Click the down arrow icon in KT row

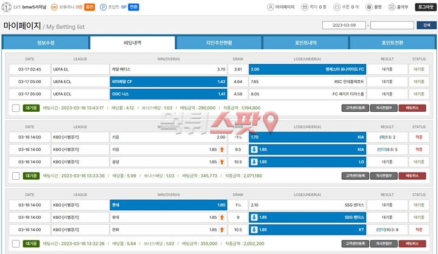(x=254, y=230)
